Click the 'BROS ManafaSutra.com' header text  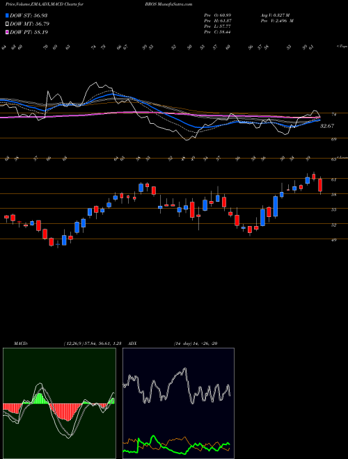(x=168, y=4)
